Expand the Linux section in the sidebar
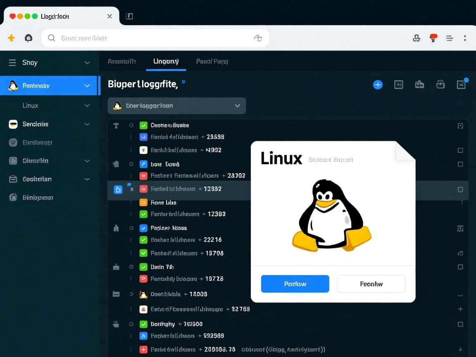The image size is (476, 357). tap(87, 105)
